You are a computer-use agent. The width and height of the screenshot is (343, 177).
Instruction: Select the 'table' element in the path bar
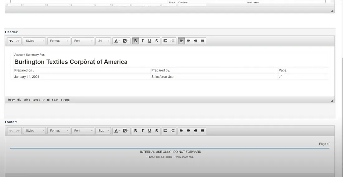[27, 100]
